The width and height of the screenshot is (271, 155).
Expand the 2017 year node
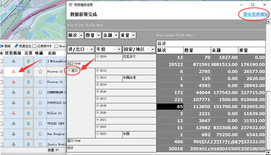coord(98,98)
